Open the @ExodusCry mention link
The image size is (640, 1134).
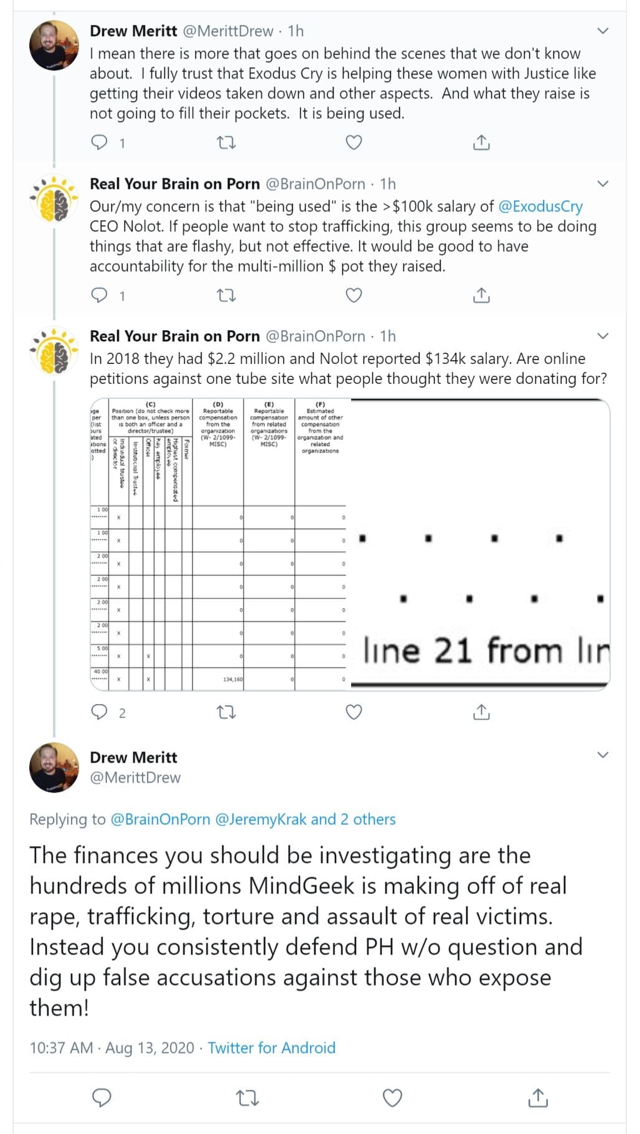(540, 206)
